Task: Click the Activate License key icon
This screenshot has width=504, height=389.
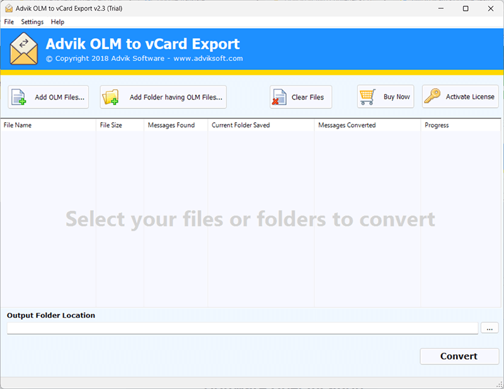Action: (x=432, y=96)
